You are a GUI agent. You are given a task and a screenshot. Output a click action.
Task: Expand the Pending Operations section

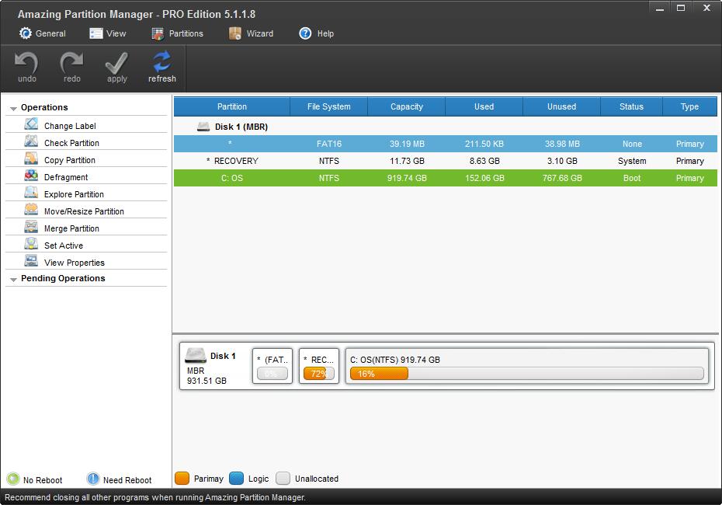(13, 279)
